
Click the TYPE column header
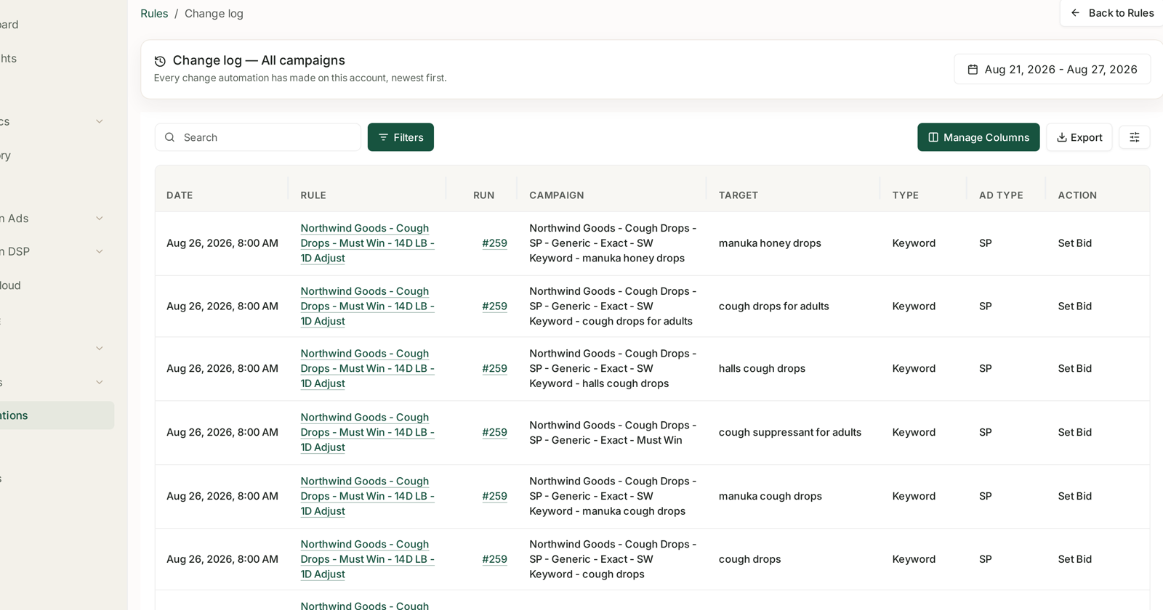coord(906,195)
